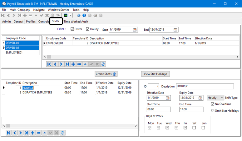This screenshot has height=141, width=242.
Task: Jump to last record in the templates navigator
Action: (26, 133)
